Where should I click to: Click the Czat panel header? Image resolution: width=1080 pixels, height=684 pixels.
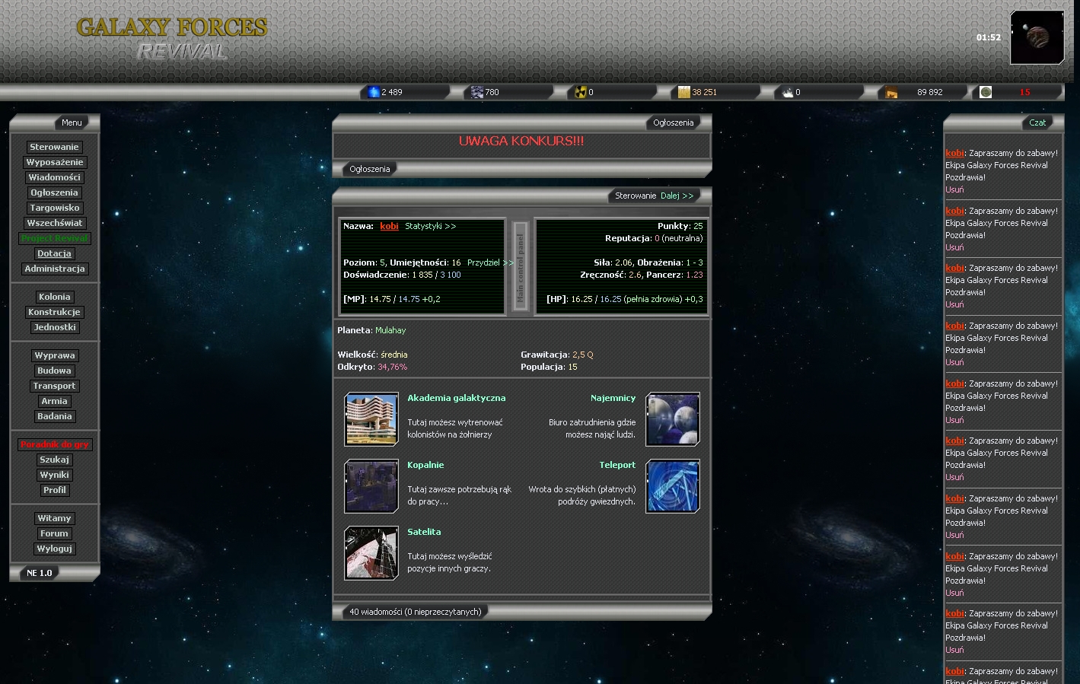point(1037,122)
